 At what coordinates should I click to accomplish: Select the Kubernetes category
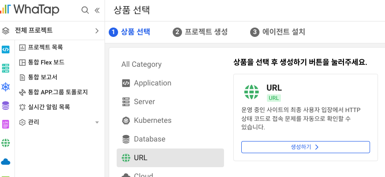(x=170, y=120)
